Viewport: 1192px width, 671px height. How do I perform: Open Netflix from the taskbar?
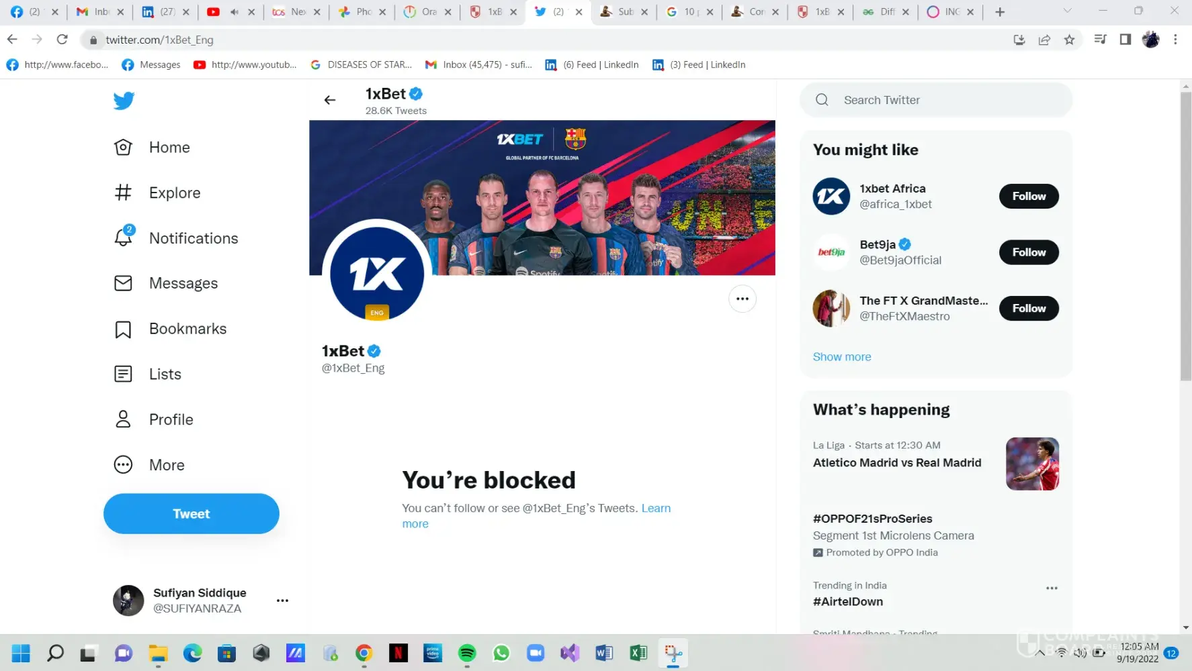(x=398, y=653)
